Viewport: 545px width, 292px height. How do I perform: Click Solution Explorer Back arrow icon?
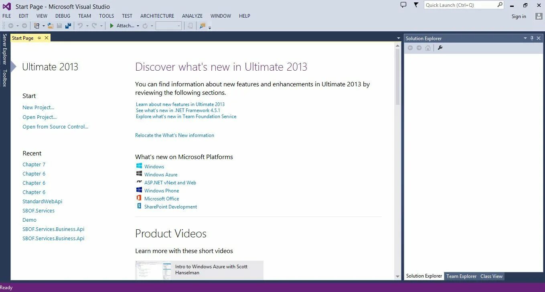tap(410, 48)
